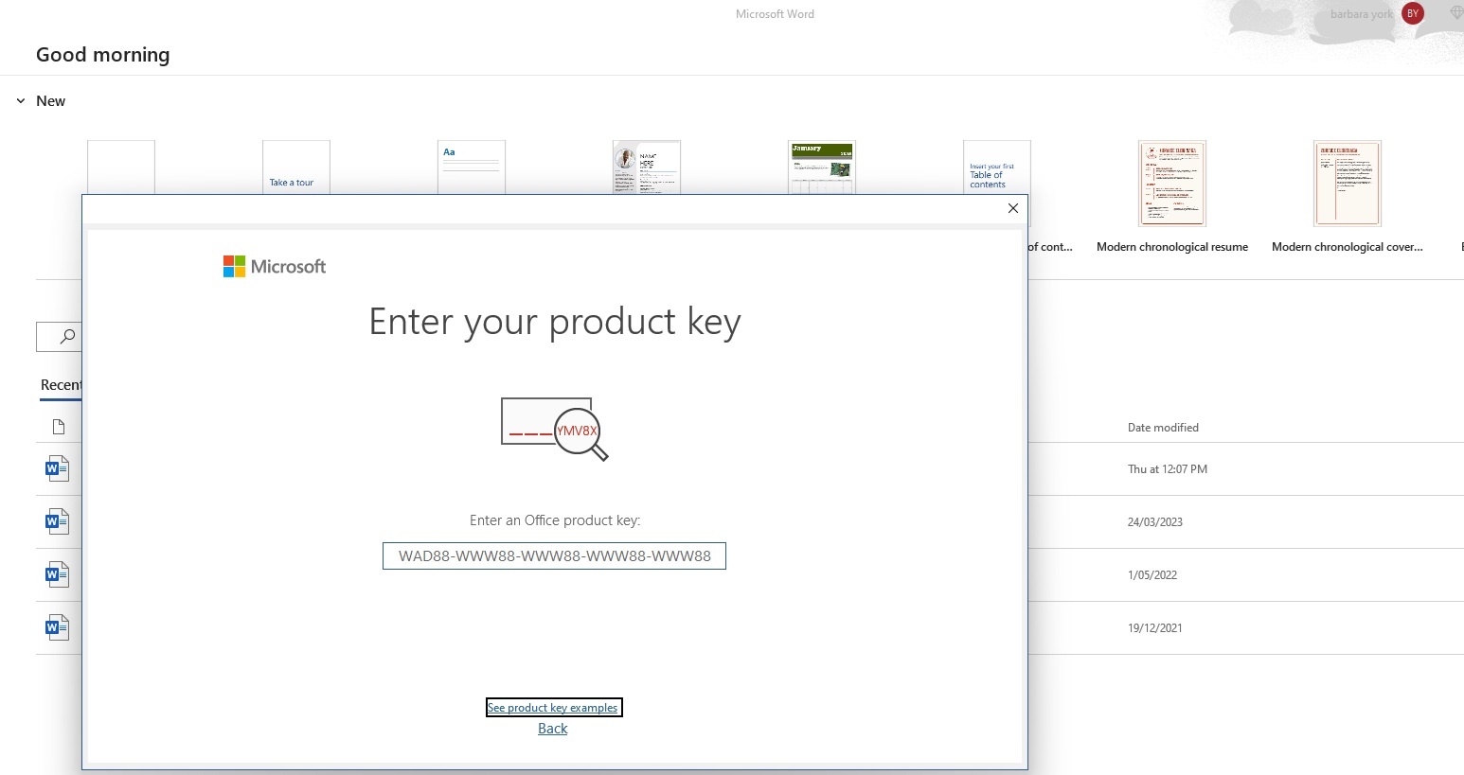
Task: Open See product key examples link
Action: pyautogui.click(x=553, y=708)
